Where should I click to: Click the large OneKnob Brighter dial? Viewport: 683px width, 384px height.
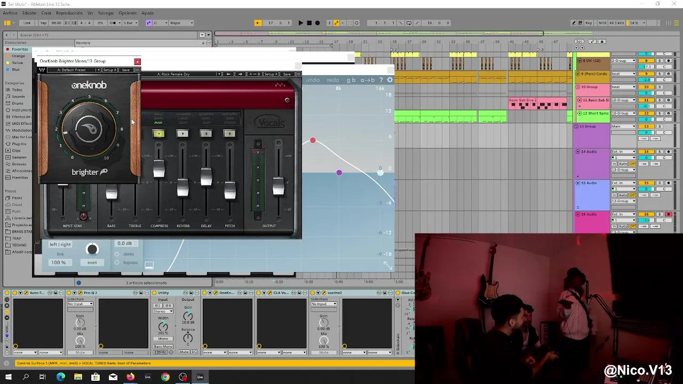[89, 129]
